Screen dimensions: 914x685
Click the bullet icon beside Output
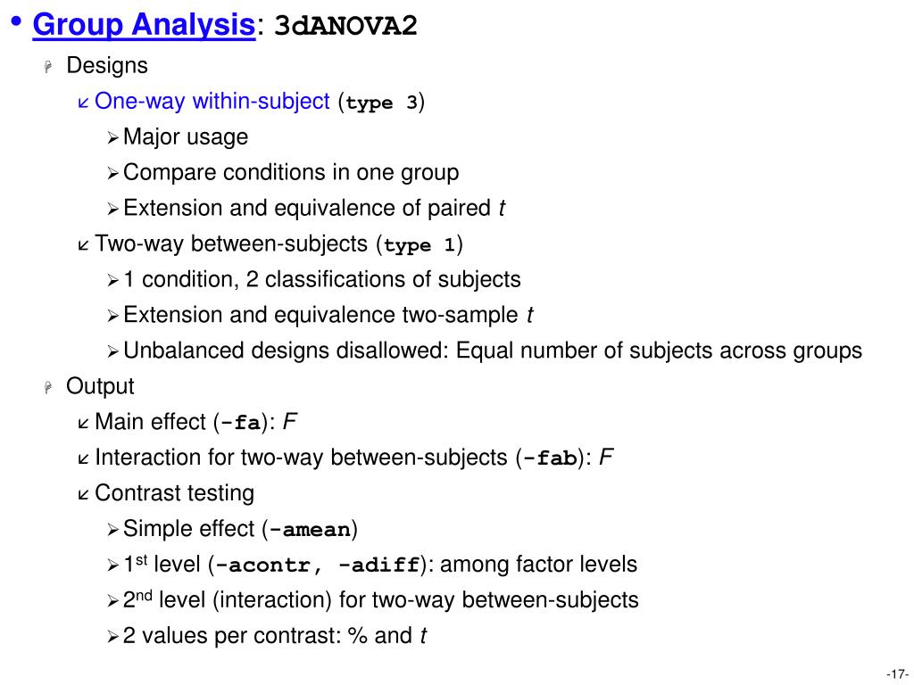coord(49,387)
